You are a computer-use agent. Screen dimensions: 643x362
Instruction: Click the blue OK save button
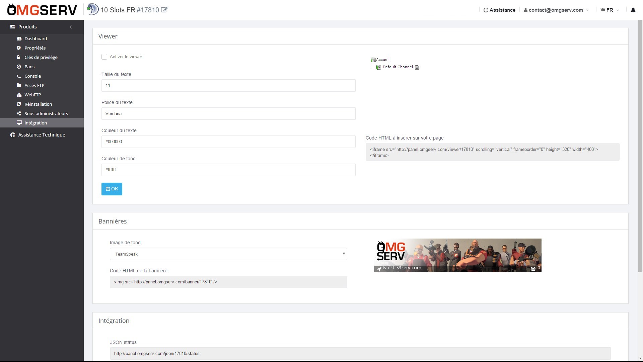[x=112, y=189]
